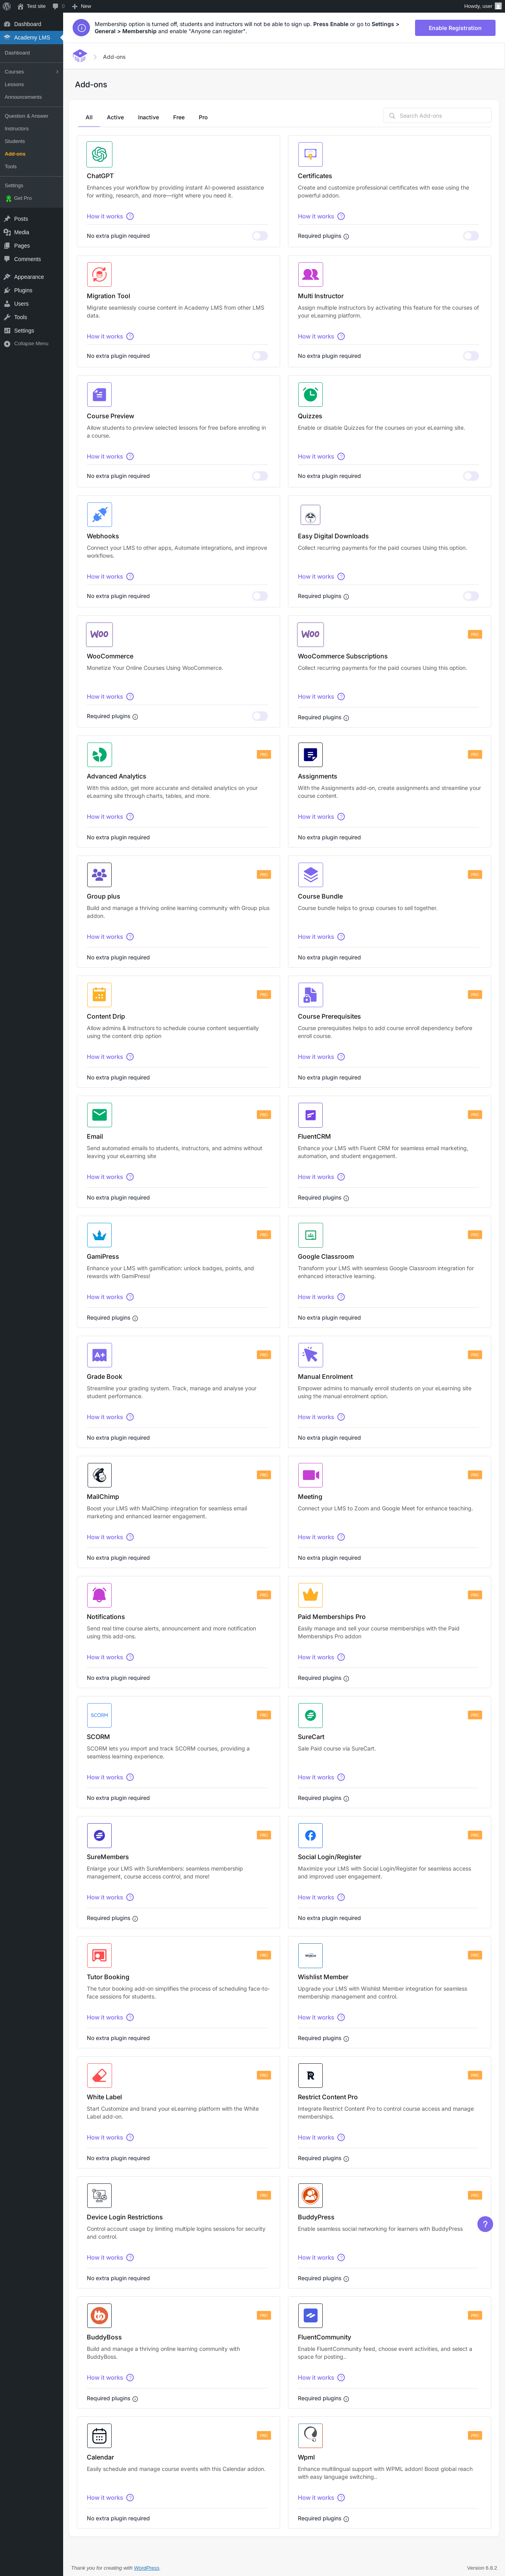Click the ChatGPT add-on icon
505x2576 pixels.
coord(99,154)
